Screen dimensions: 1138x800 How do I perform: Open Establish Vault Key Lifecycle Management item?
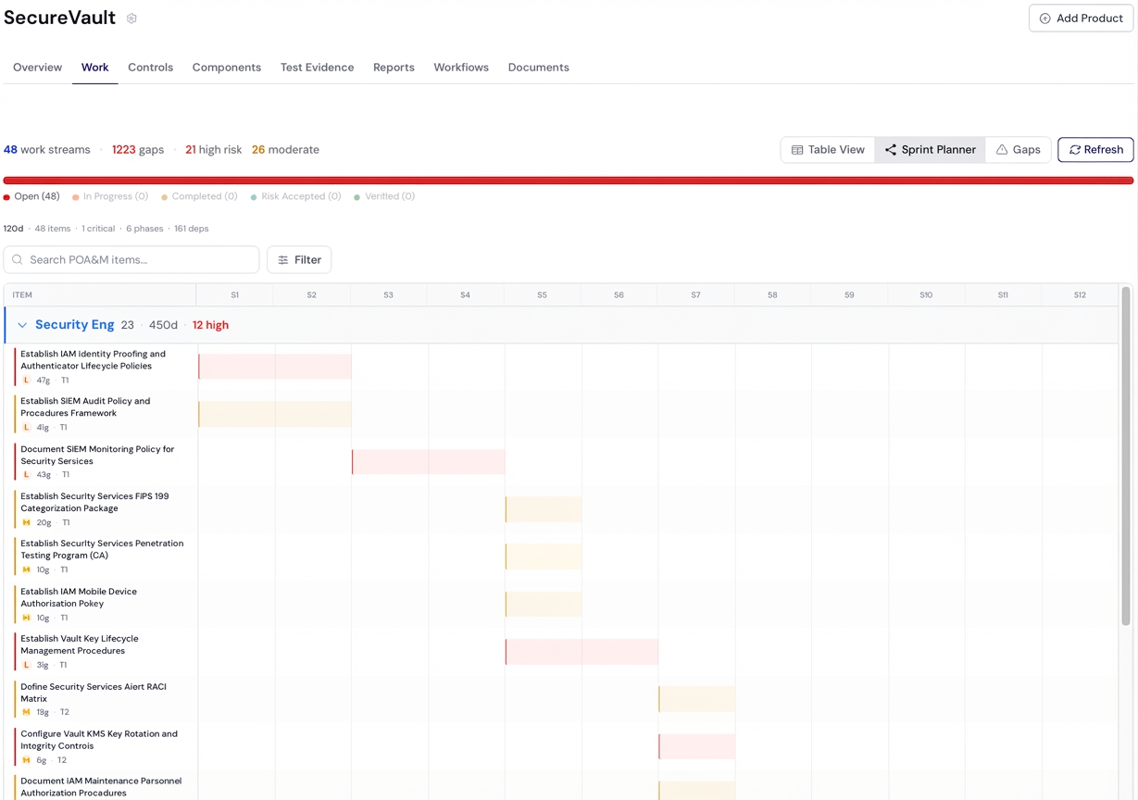coord(80,645)
